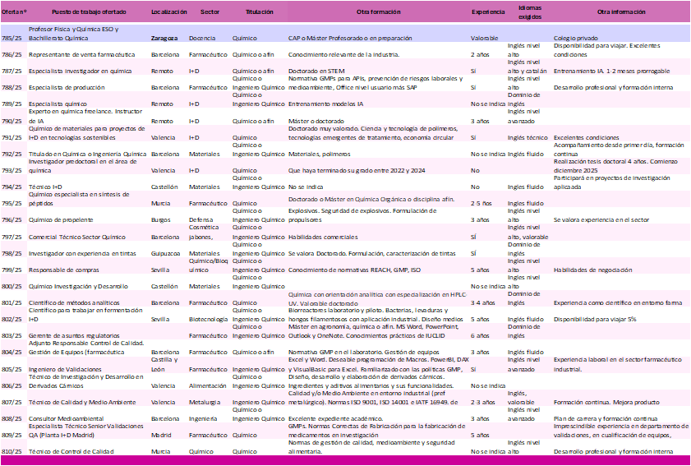Click the 'Zaragoza' location cell

point(167,39)
